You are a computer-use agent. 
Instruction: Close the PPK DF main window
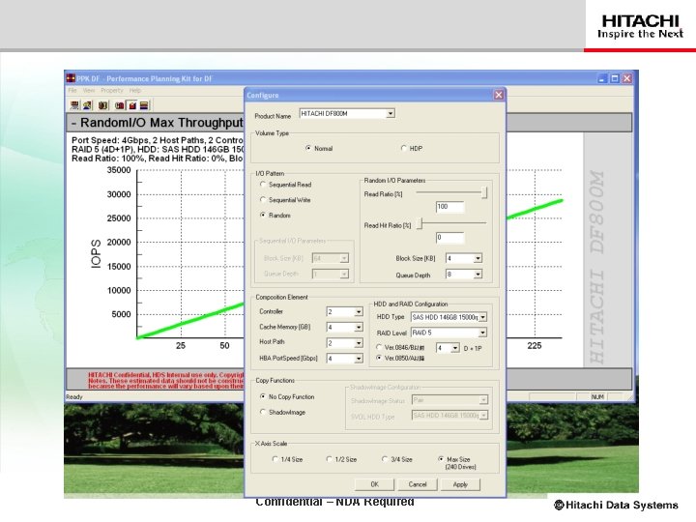[626, 78]
